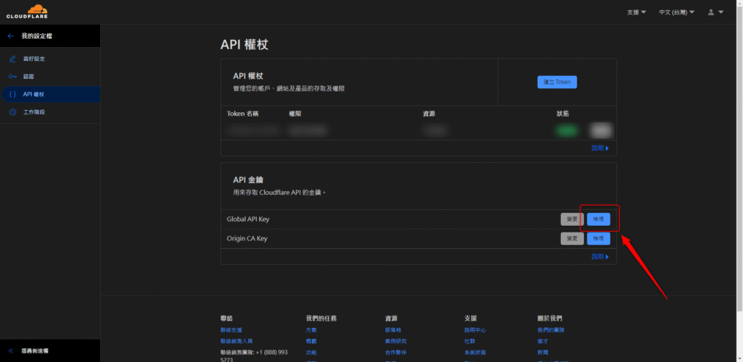Open the 聯絡支援 footer link
The height and width of the screenshot is (362, 743).
(x=231, y=330)
